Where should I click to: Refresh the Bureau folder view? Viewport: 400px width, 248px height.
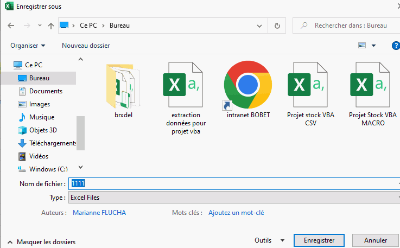click(x=277, y=26)
